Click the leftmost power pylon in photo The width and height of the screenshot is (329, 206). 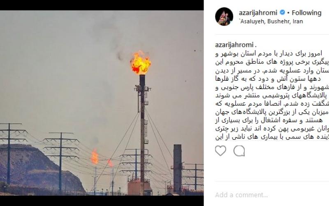tap(9, 153)
